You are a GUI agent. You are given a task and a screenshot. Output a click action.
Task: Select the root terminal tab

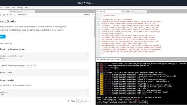109,59
